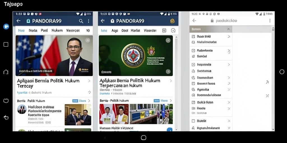The height and width of the screenshot is (143, 287).
Task: Open search in left PANDORA99 header
Action: pos(81,21)
